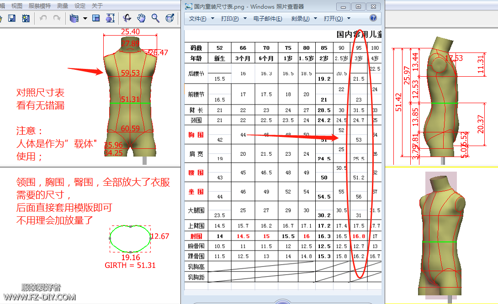Viewport: 498px width, 304px height.
Task: Select the hand pan tool
Action: (x=141, y=18)
